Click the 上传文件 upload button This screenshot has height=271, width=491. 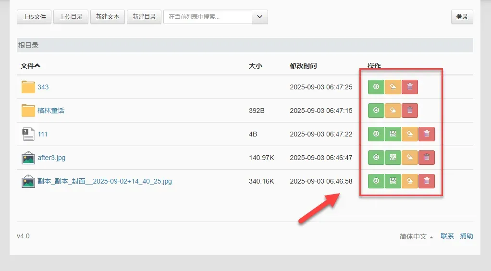click(34, 17)
